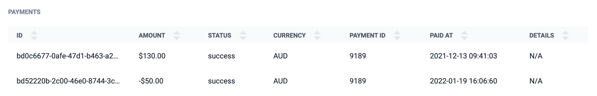Screen dimensions: 597x96
Task: Sort payments by ID column icon
Action: coord(34,35)
